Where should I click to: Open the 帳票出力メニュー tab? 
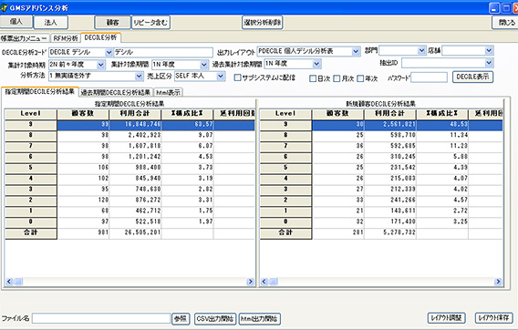pyautogui.click(x=25, y=38)
